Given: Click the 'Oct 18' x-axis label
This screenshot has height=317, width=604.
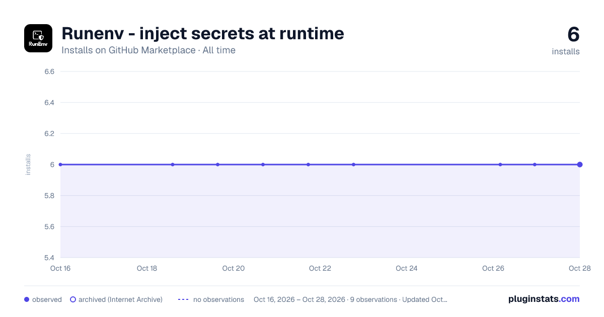Looking at the screenshot, I should [147, 268].
